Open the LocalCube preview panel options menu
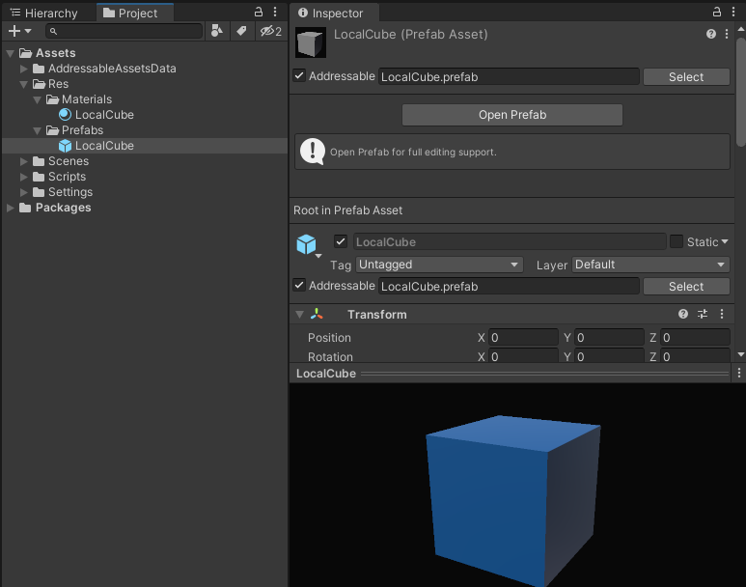746x587 pixels. (x=739, y=373)
